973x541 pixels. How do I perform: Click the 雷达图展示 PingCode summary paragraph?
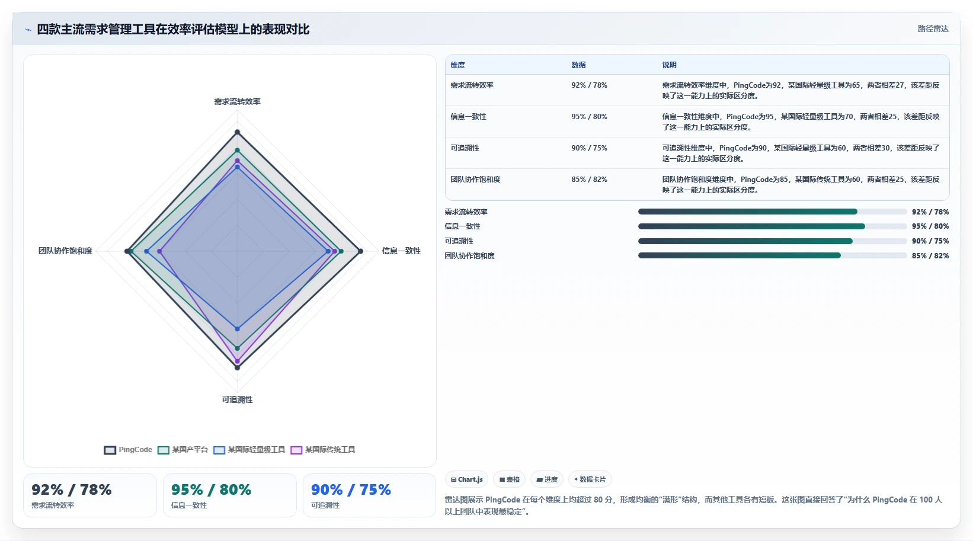point(693,505)
